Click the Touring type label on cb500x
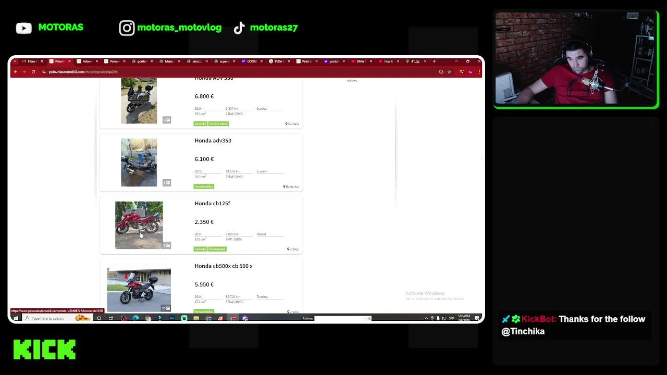The image size is (667, 375). 262,297
